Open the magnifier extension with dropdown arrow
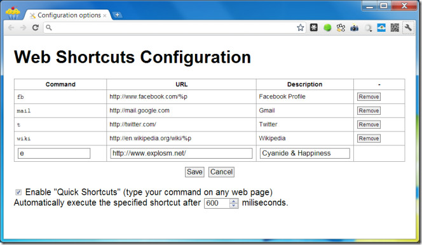Image resolution: width=422 pixels, height=245 pixels. pyautogui.click(x=368, y=28)
